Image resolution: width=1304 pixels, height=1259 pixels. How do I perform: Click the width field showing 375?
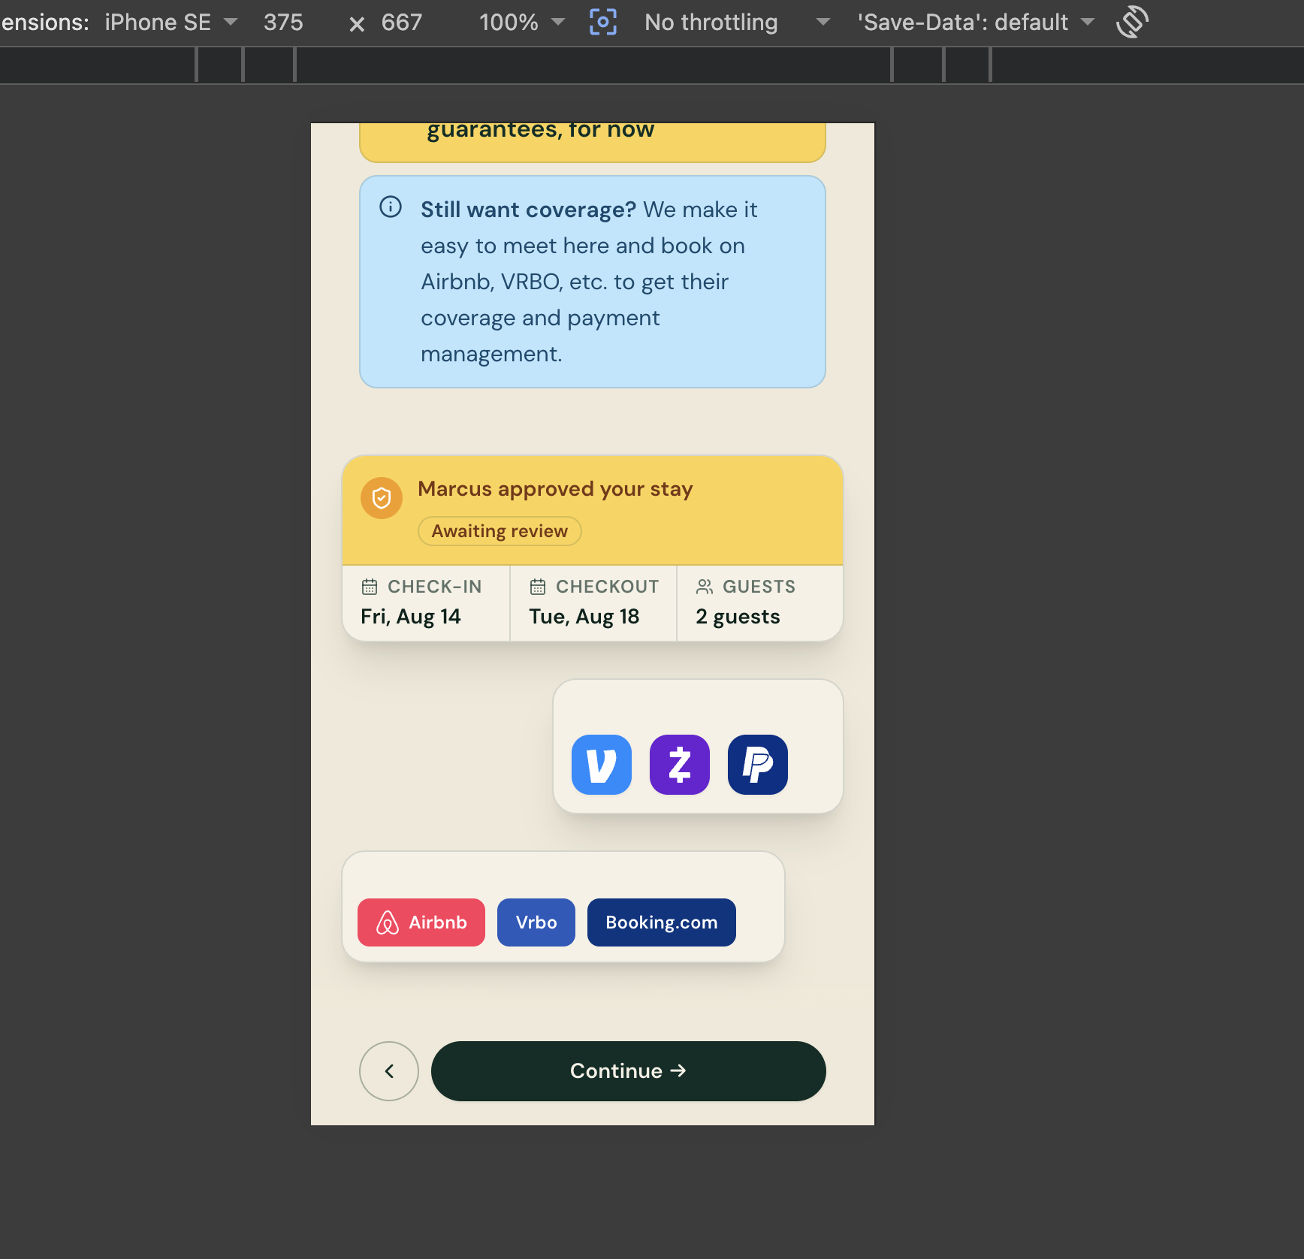click(283, 23)
